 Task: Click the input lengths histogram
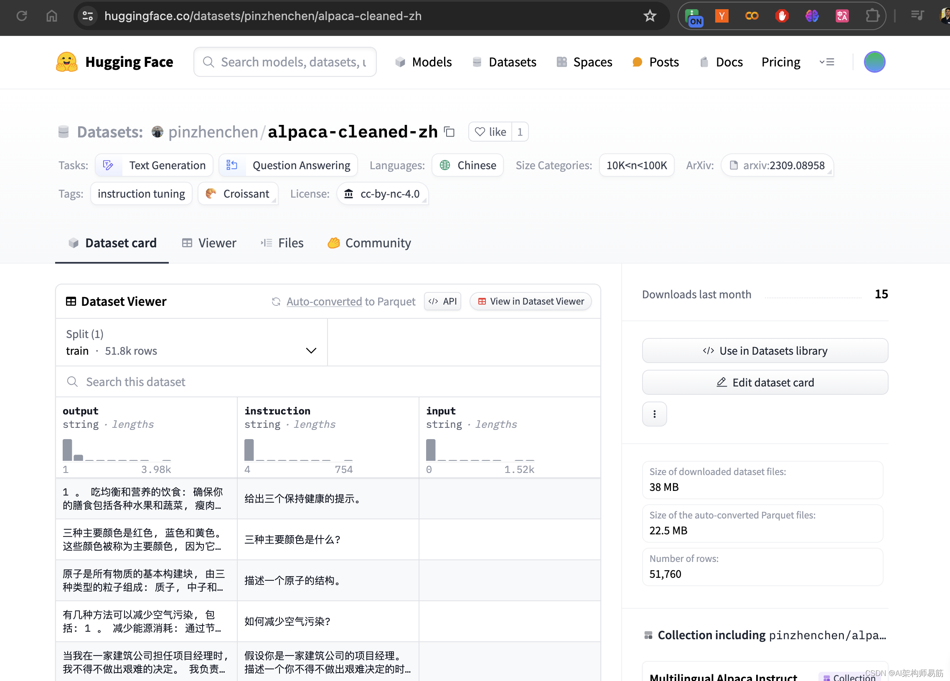480,450
